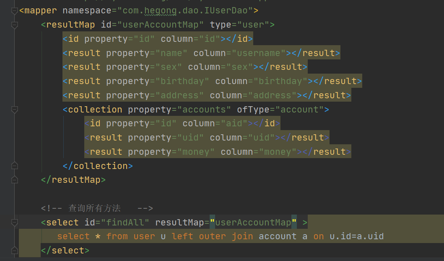This screenshot has width=444, height=261.
Task: Collapse the mapper tag fold marker
Action: point(14,11)
